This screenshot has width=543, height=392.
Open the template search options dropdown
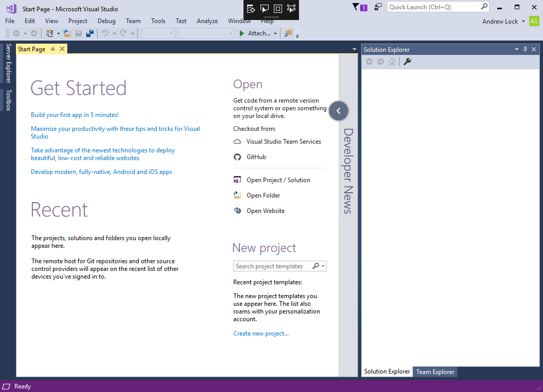pyautogui.click(x=323, y=266)
